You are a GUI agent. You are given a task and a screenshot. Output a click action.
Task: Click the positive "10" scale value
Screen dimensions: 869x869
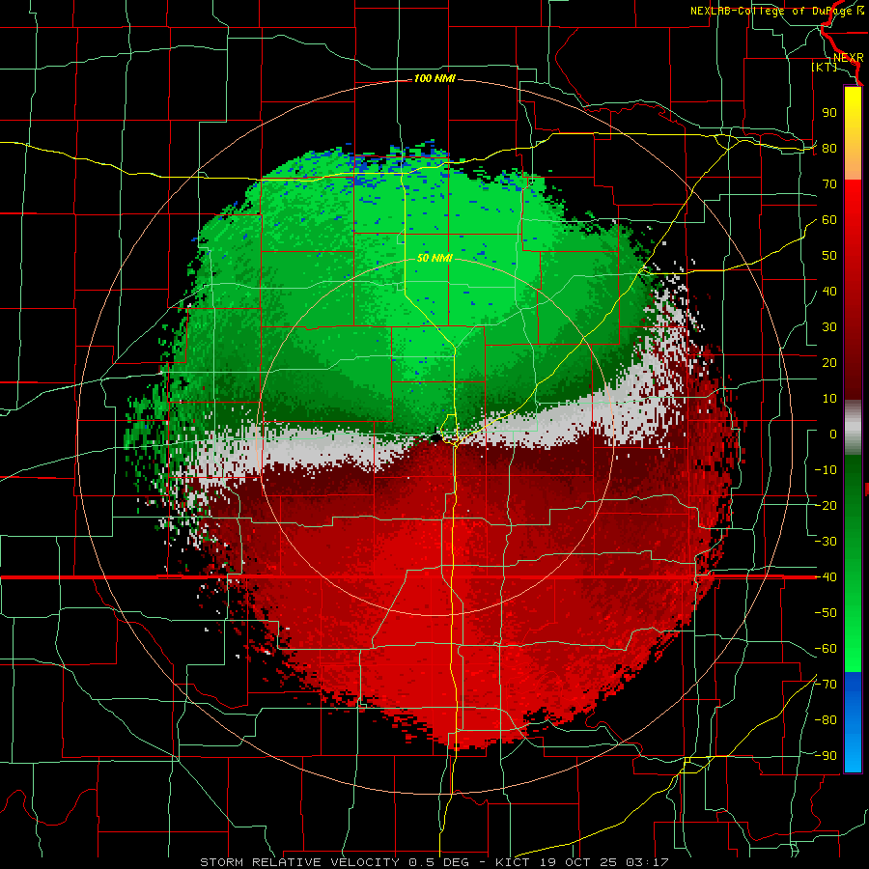[x=829, y=399]
